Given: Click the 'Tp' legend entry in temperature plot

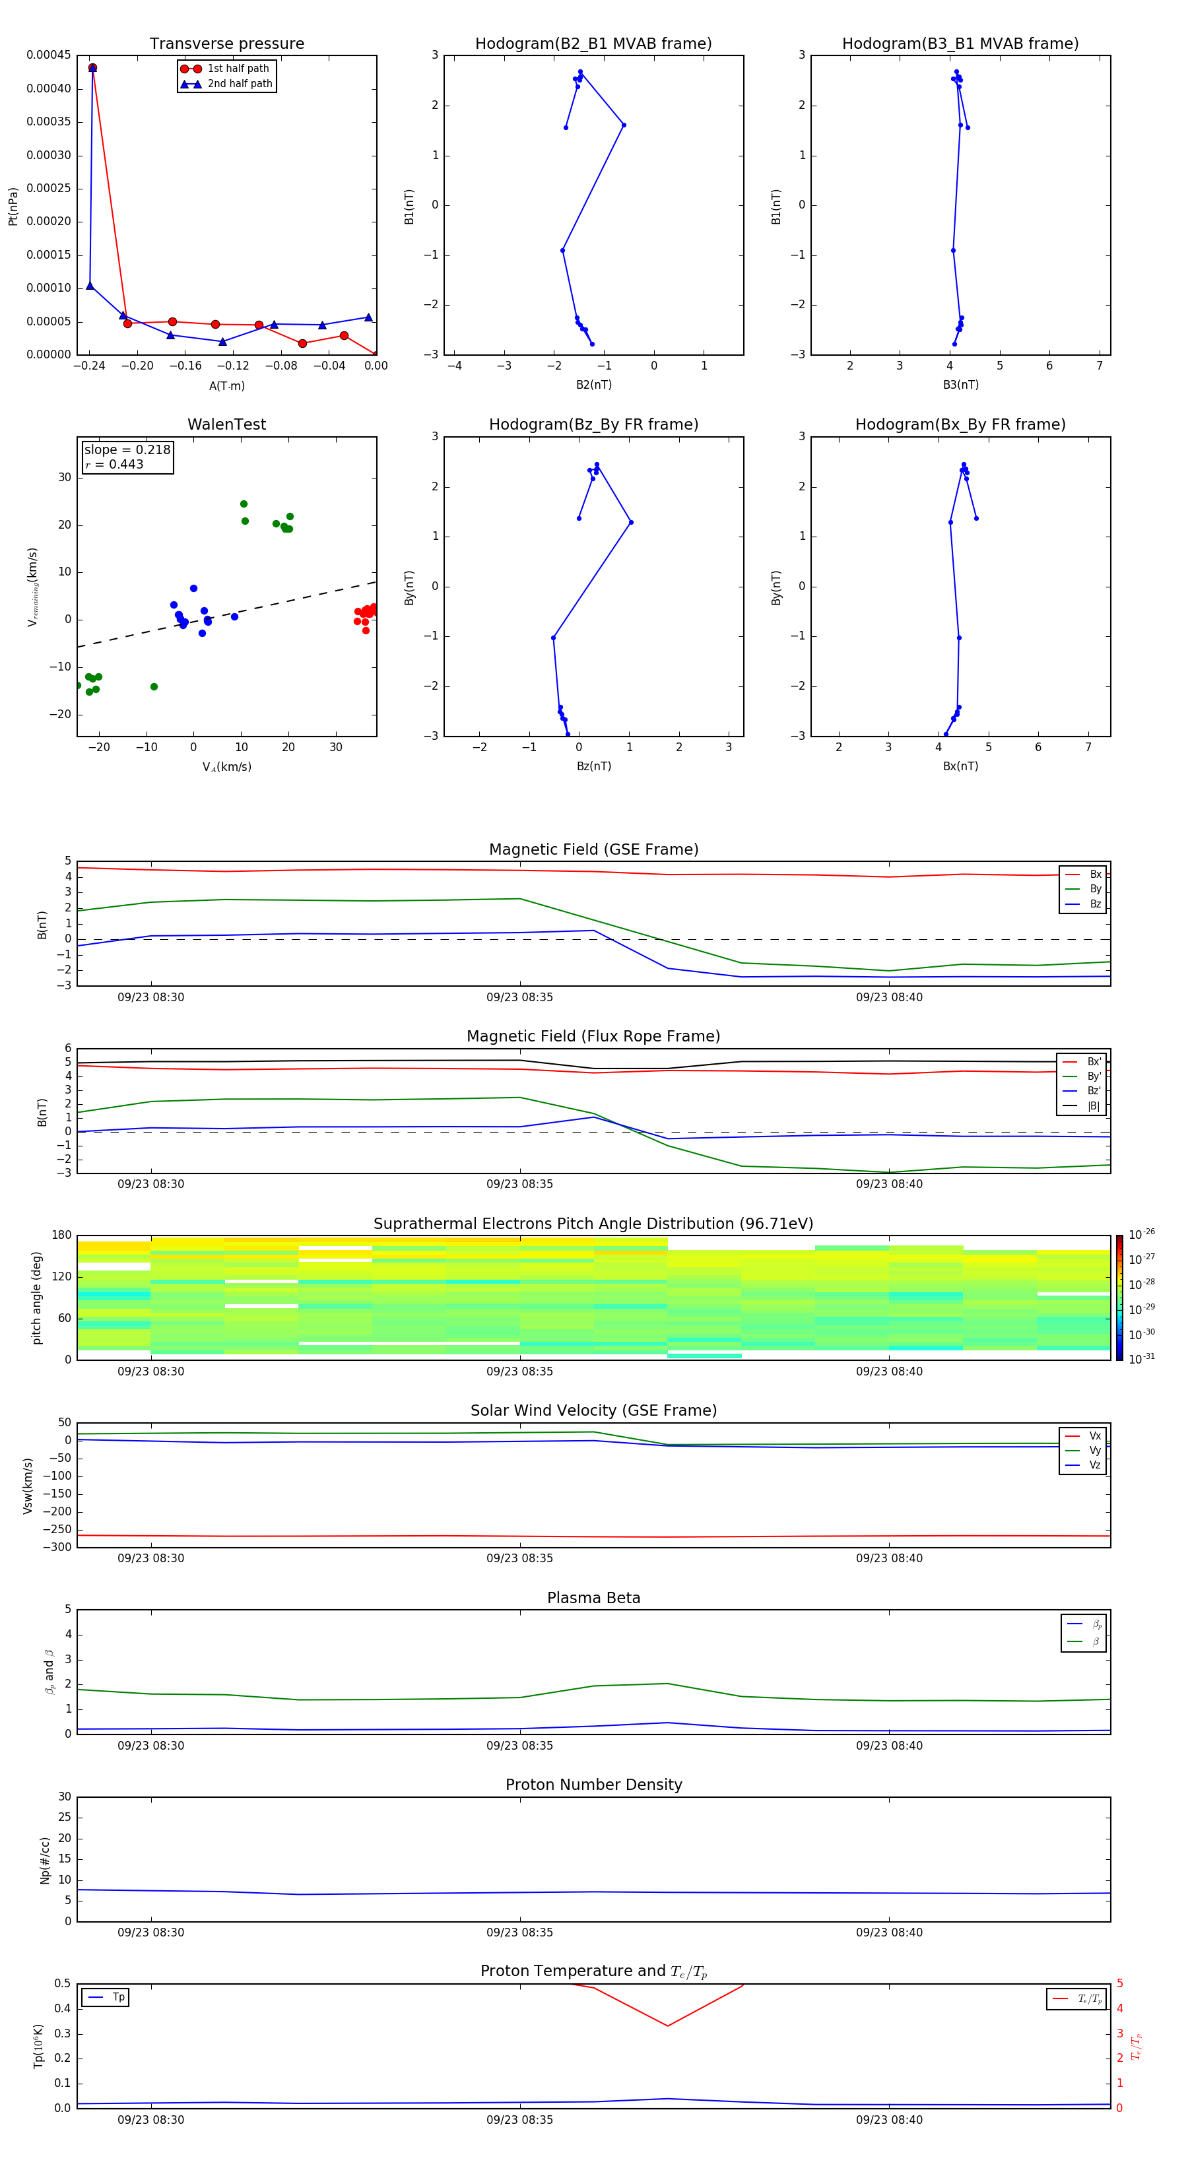Looking at the screenshot, I should click(106, 1997).
